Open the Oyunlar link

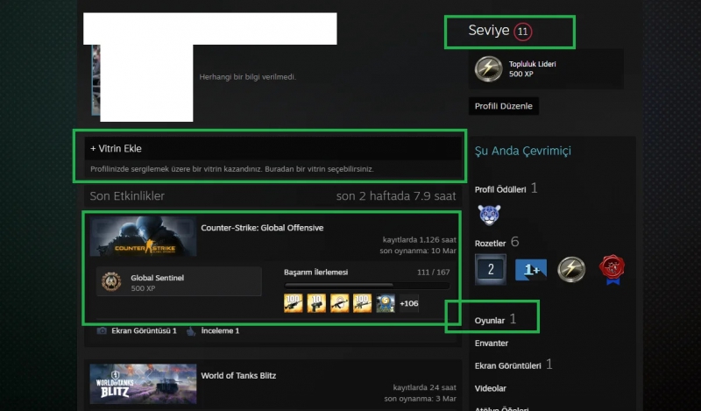[x=490, y=321]
